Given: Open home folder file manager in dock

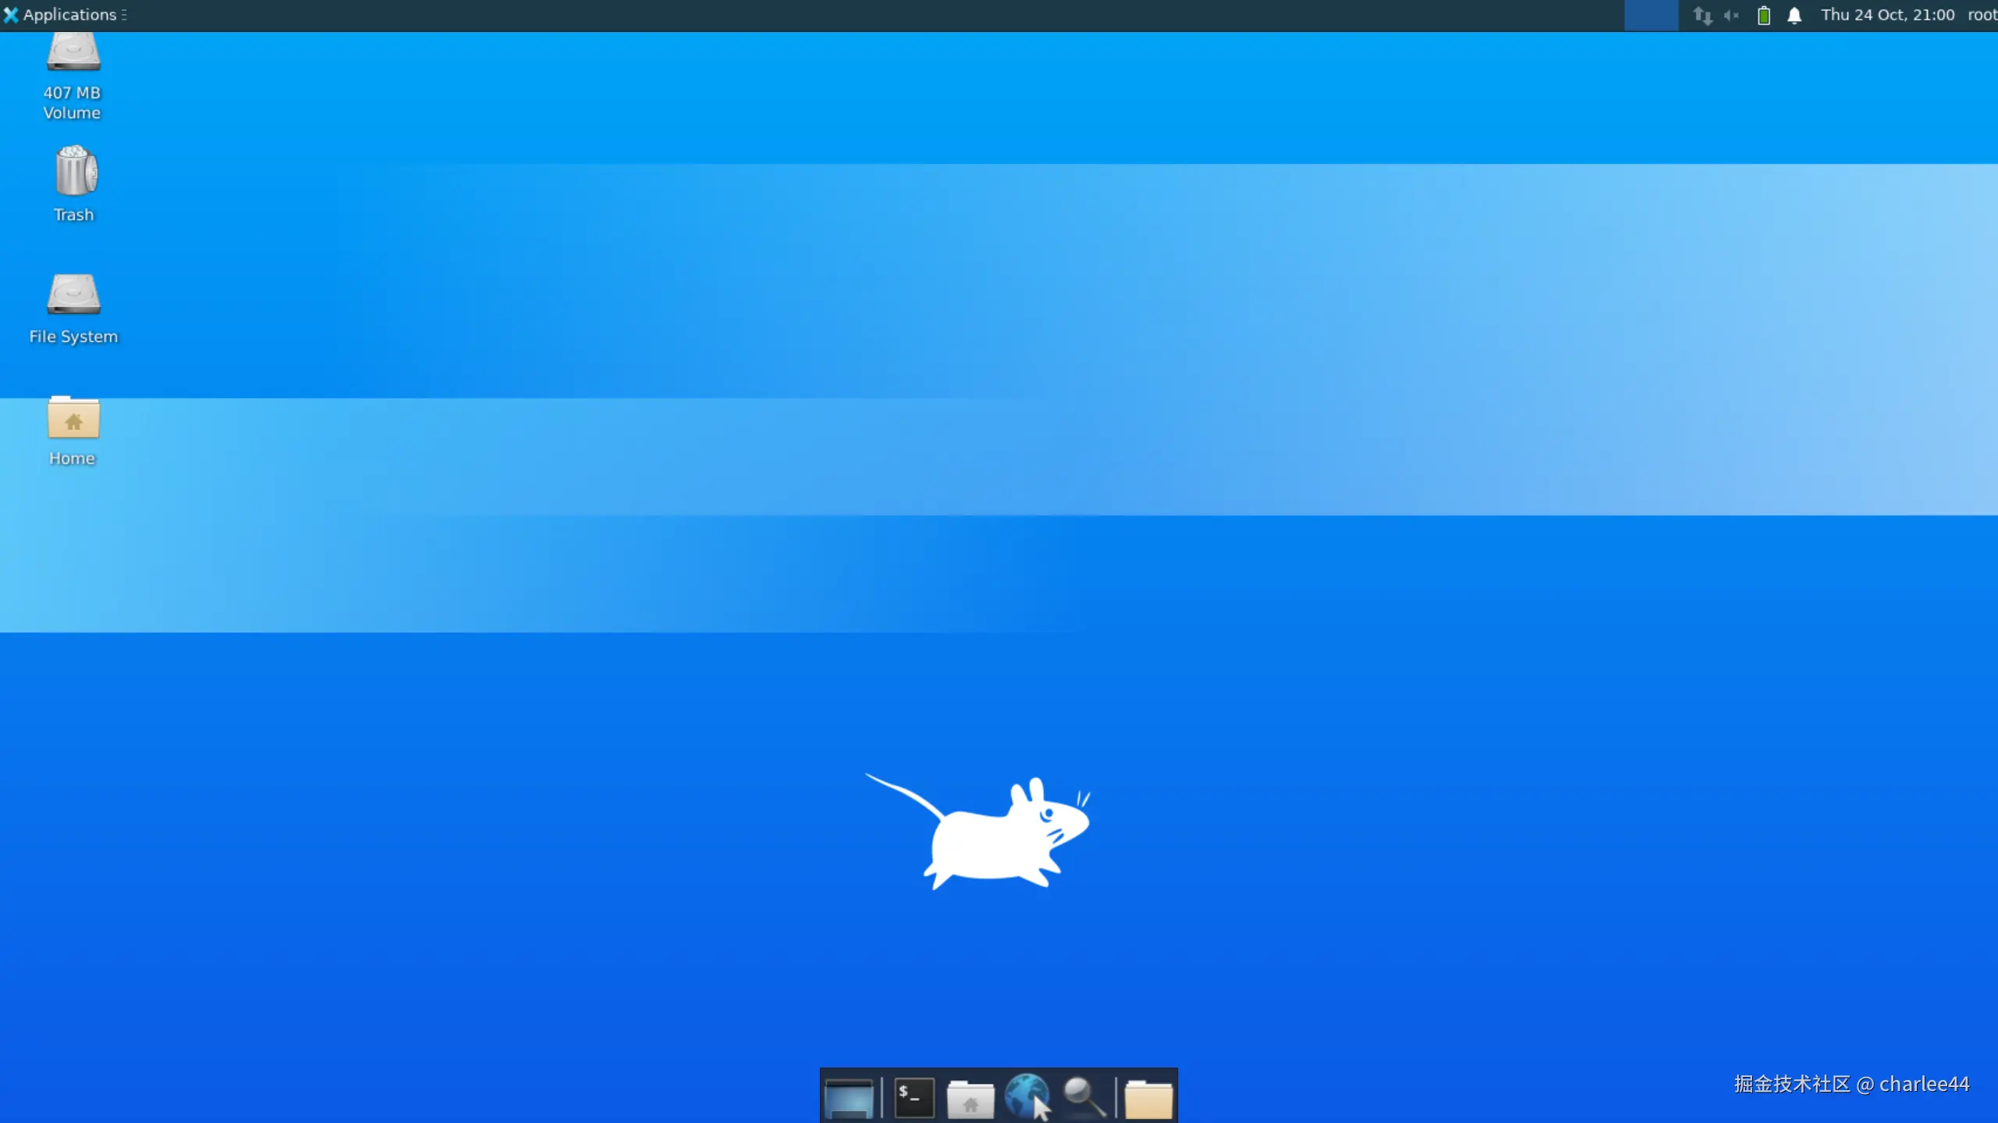Looking at the screenshot, I should coord(970,1098).
